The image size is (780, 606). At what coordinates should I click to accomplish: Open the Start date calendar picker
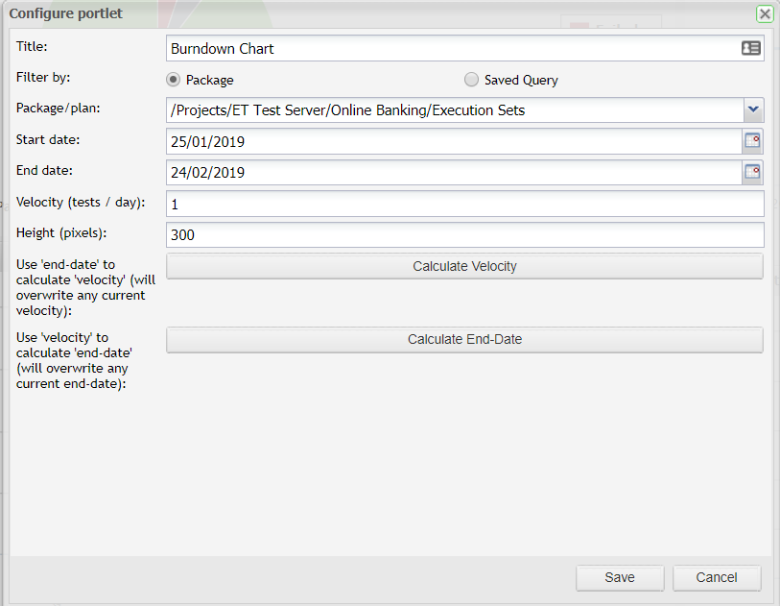click(x=753, y=142)
